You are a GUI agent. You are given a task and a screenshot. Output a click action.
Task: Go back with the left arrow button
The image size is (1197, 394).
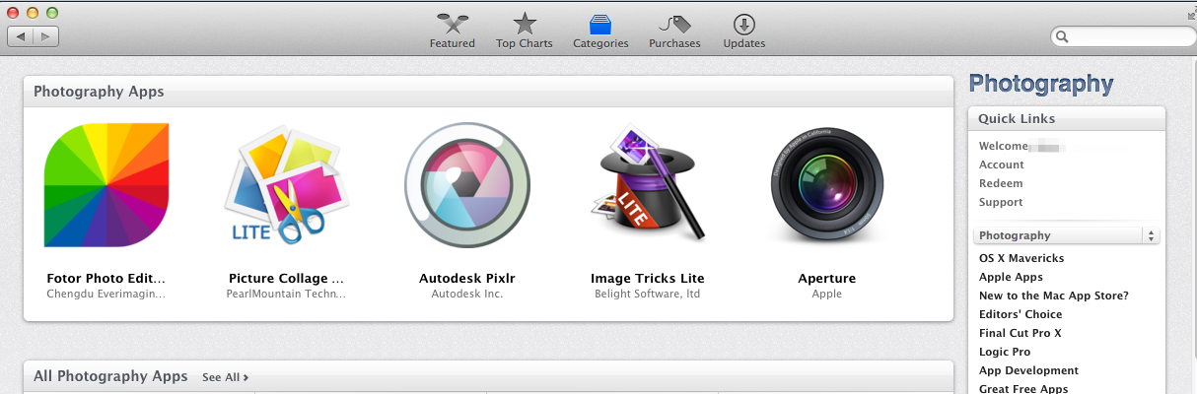[21, 36]
